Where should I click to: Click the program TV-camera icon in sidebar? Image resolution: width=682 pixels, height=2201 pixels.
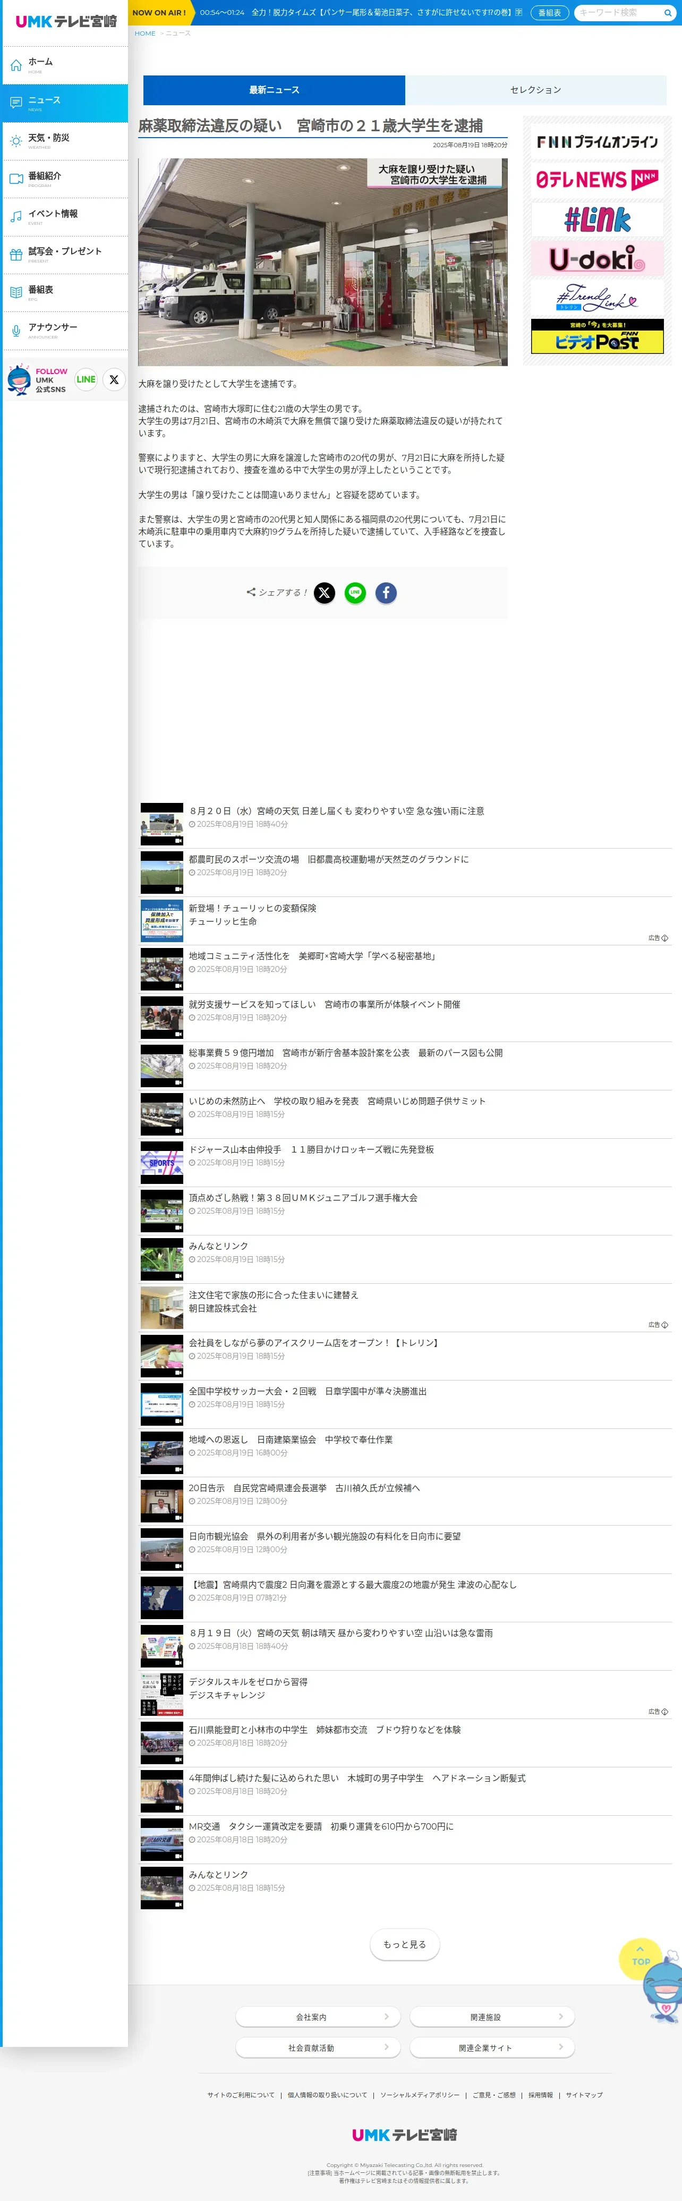16,179
